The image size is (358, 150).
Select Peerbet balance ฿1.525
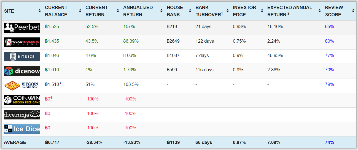click(x=52, y=27)
